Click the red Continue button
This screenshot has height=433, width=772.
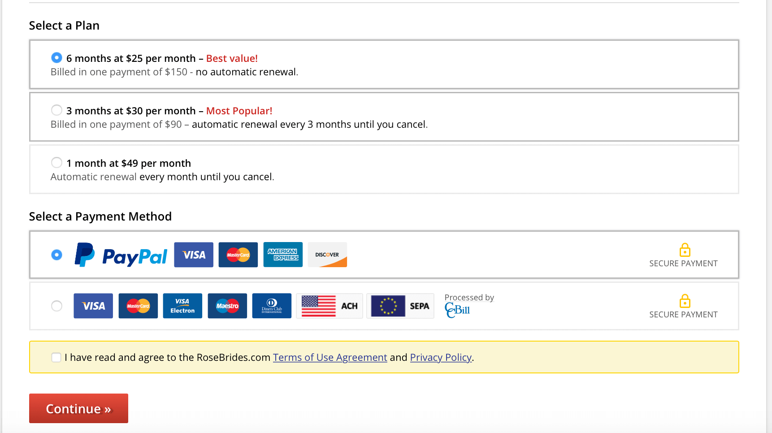tap(78, 408)
